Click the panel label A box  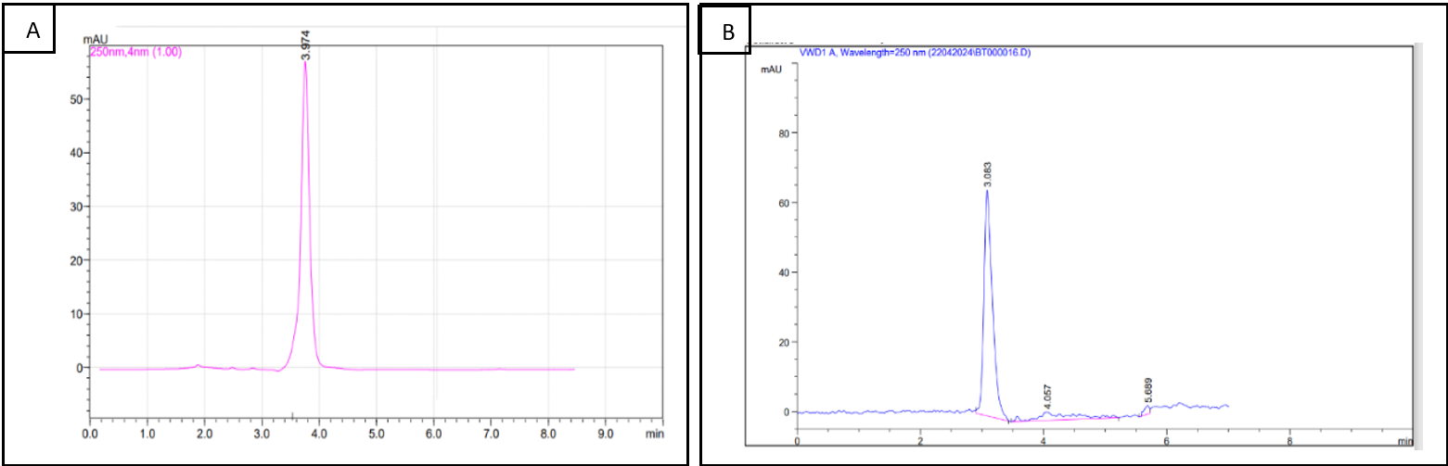pos(32,29)
